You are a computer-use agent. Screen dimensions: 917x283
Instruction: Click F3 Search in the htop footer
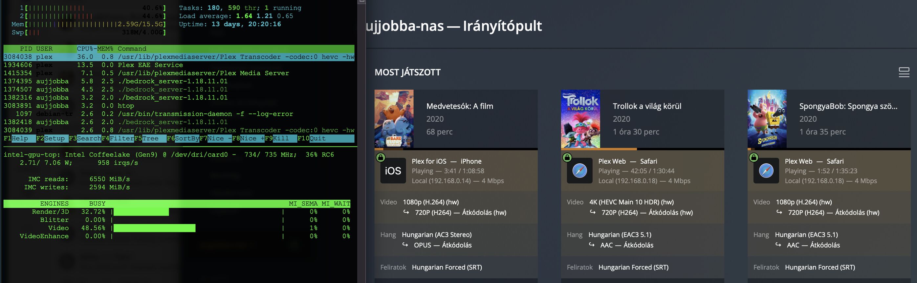click(85, 138)
